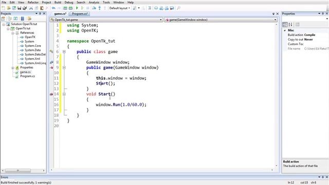Open the OpenTk_tut.game class dropdown
Image resolution: width=329 pixels, height=185 pixels.
pos(106,20)
